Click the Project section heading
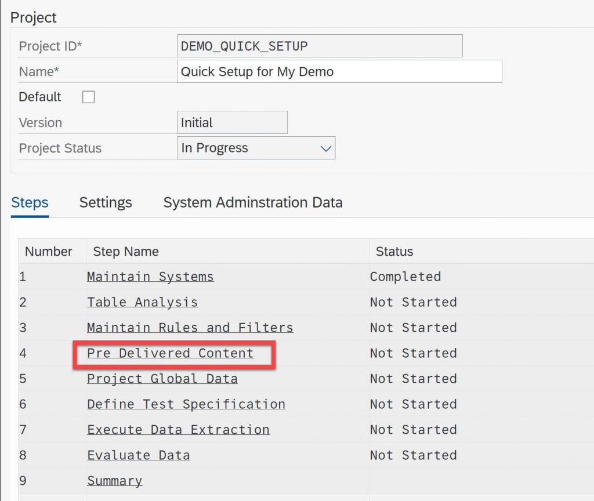This screenshot has width=594, height=501. (33, 17)
